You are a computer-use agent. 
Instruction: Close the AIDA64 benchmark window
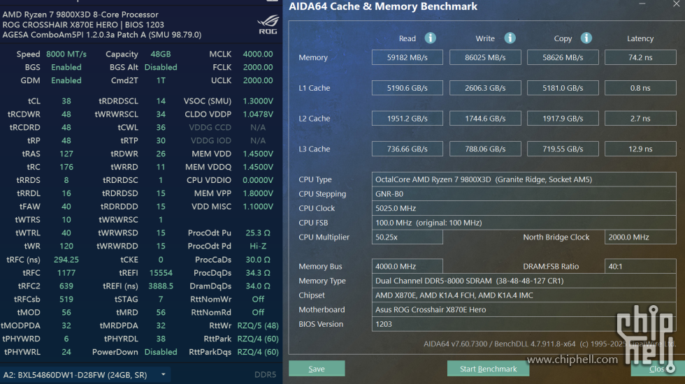(x=677, y=4)
